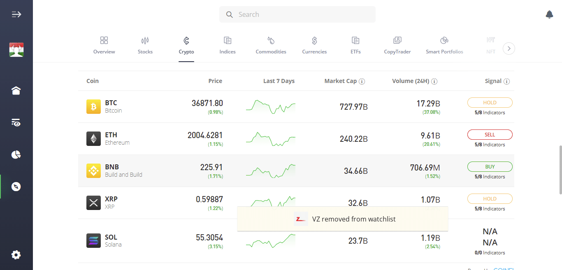Select the discover icon in the left sidebar
The height and width of the screenshot is (270, 562).
point(16,187)
